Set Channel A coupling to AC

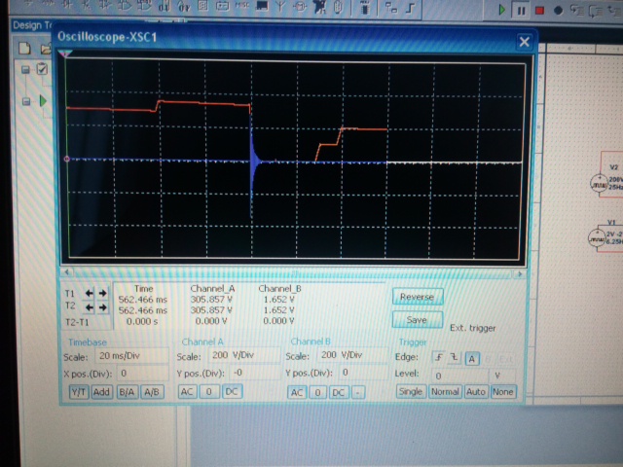tap(188, 391)
